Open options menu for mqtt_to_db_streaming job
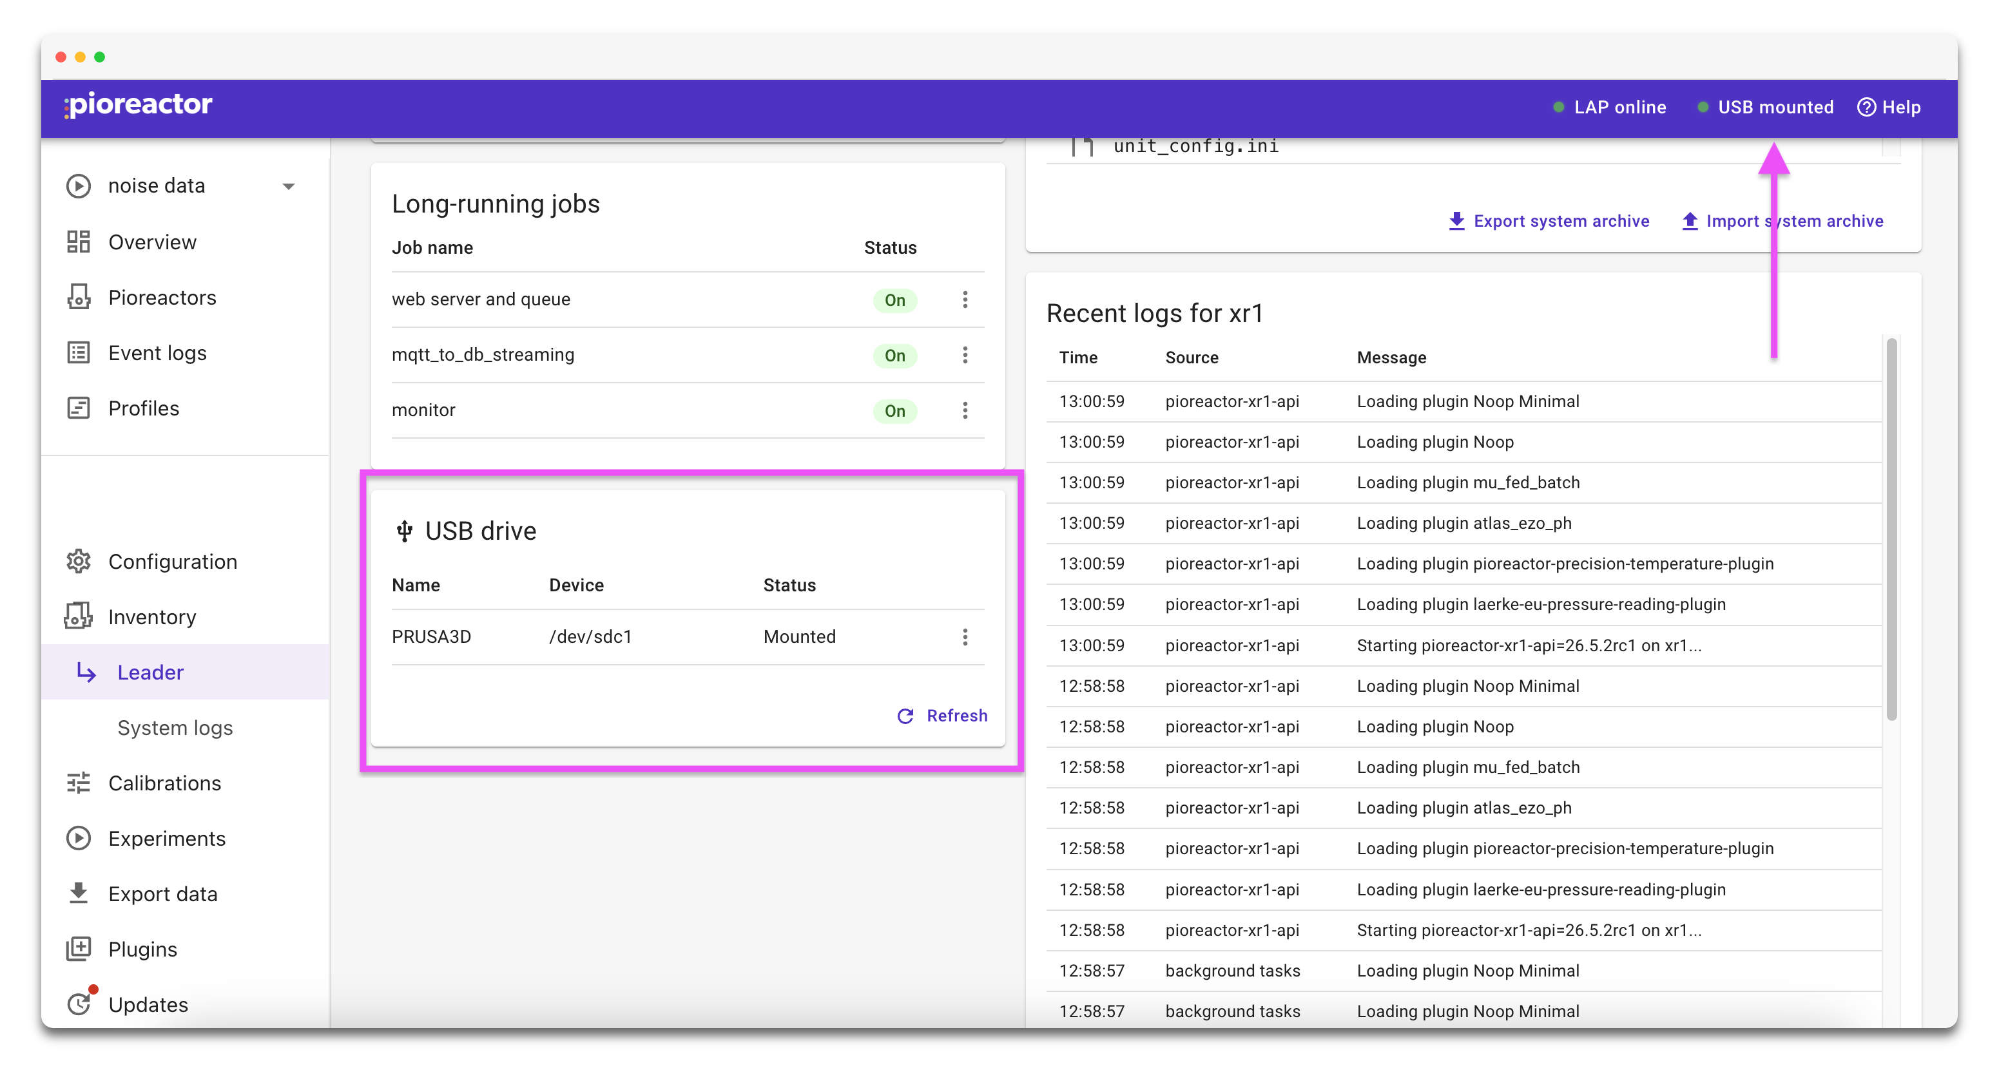This screenshot has height=1077, width=1999. coord(965,356)
